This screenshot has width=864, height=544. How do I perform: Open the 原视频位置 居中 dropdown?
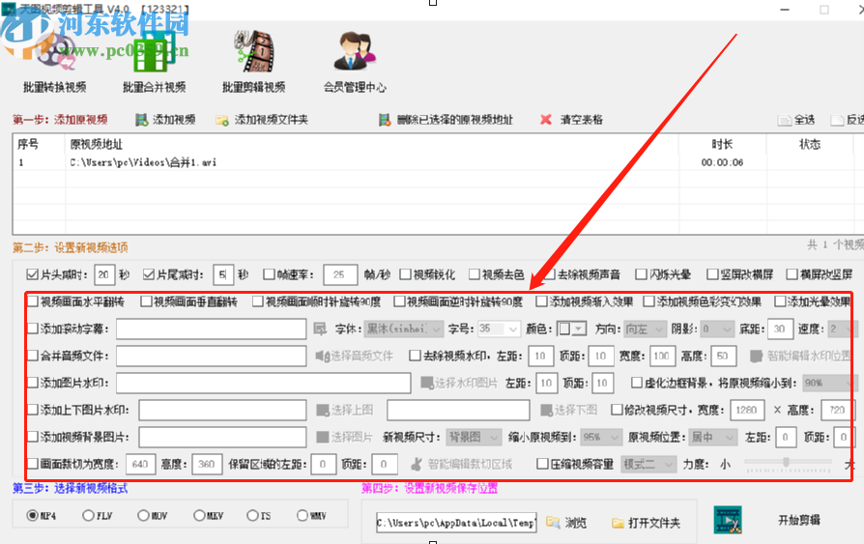(x=712, y=437)
